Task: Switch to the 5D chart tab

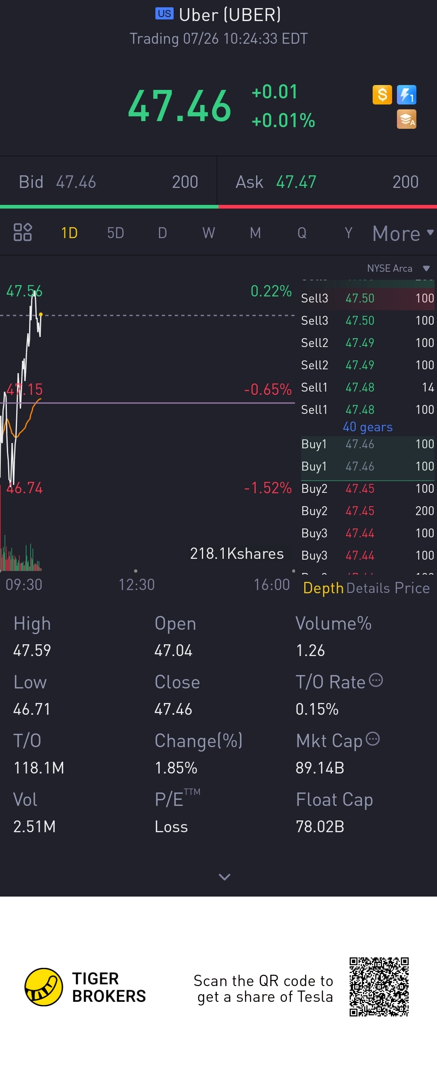Action: tap(115, 233)
